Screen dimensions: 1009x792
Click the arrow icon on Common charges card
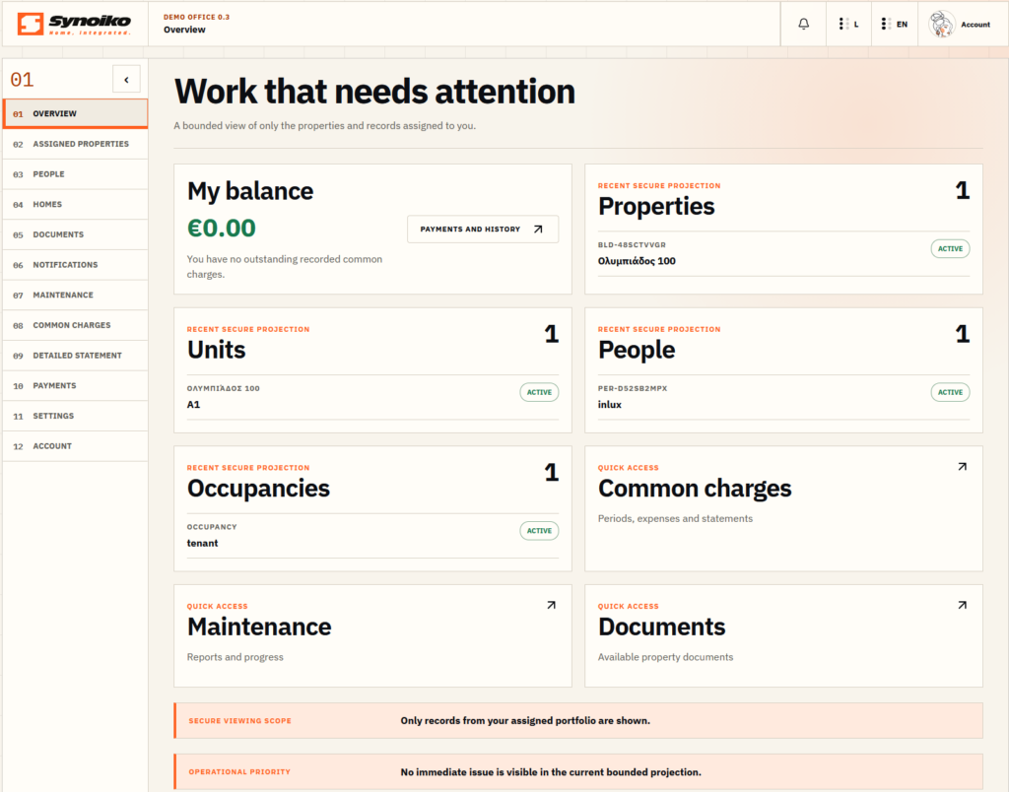click(x=962, y=467)
